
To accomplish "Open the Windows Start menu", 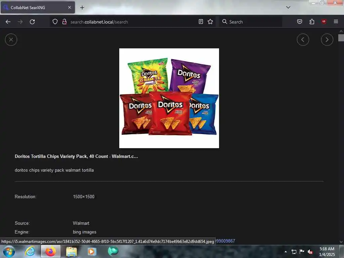I will pos(9,252).
